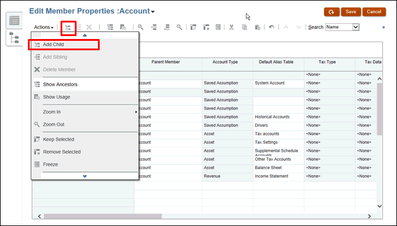Click the Zoom In magnifier toolbar icon

coord(141,27)
